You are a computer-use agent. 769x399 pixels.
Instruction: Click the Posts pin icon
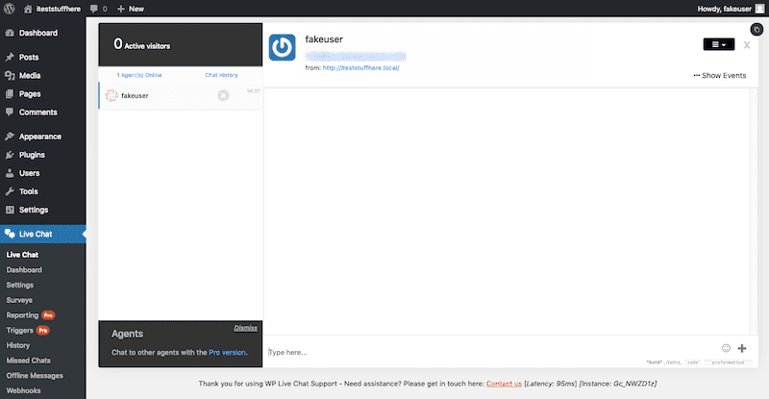pyautogui.click(x=10, y=57)
